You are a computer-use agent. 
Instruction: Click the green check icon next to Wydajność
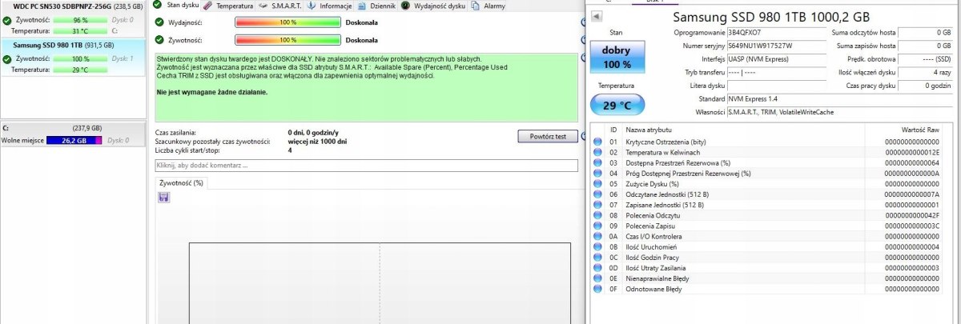(159, 22)
